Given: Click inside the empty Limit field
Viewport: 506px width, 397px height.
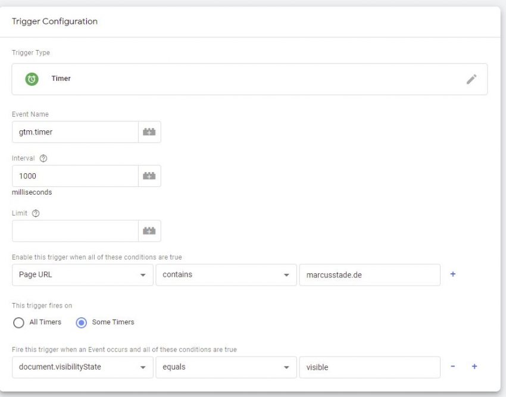Looking at the screenshot, I should pyautogui.click(x=74, y=230).
